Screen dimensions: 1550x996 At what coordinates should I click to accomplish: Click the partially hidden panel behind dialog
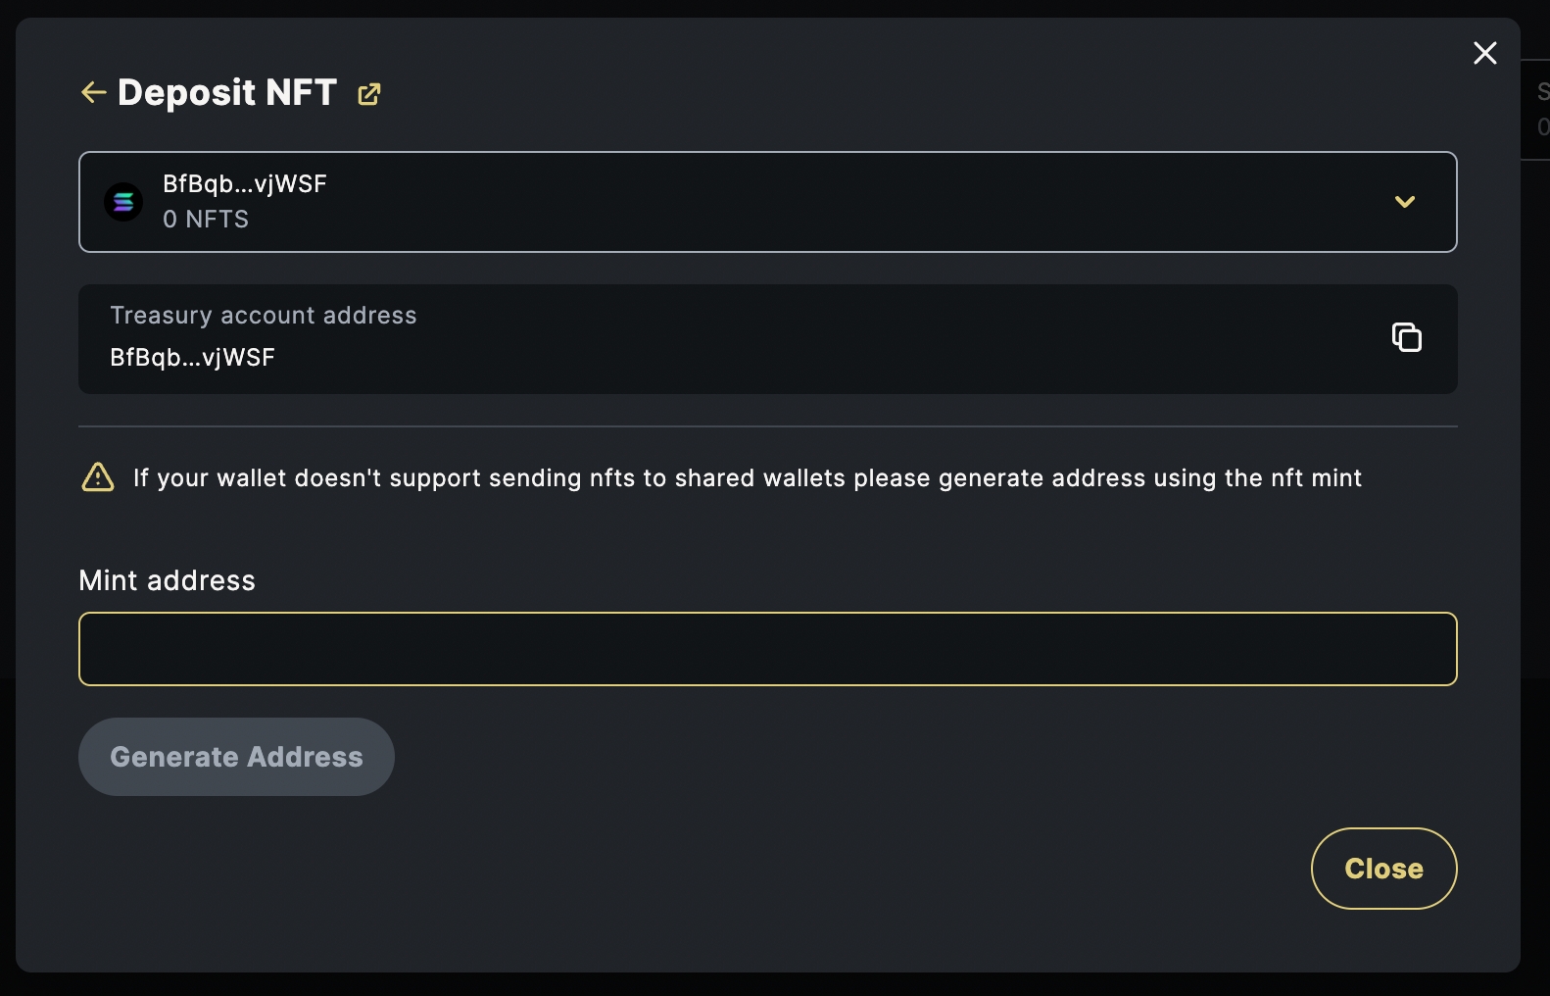tap(1536, 110)
